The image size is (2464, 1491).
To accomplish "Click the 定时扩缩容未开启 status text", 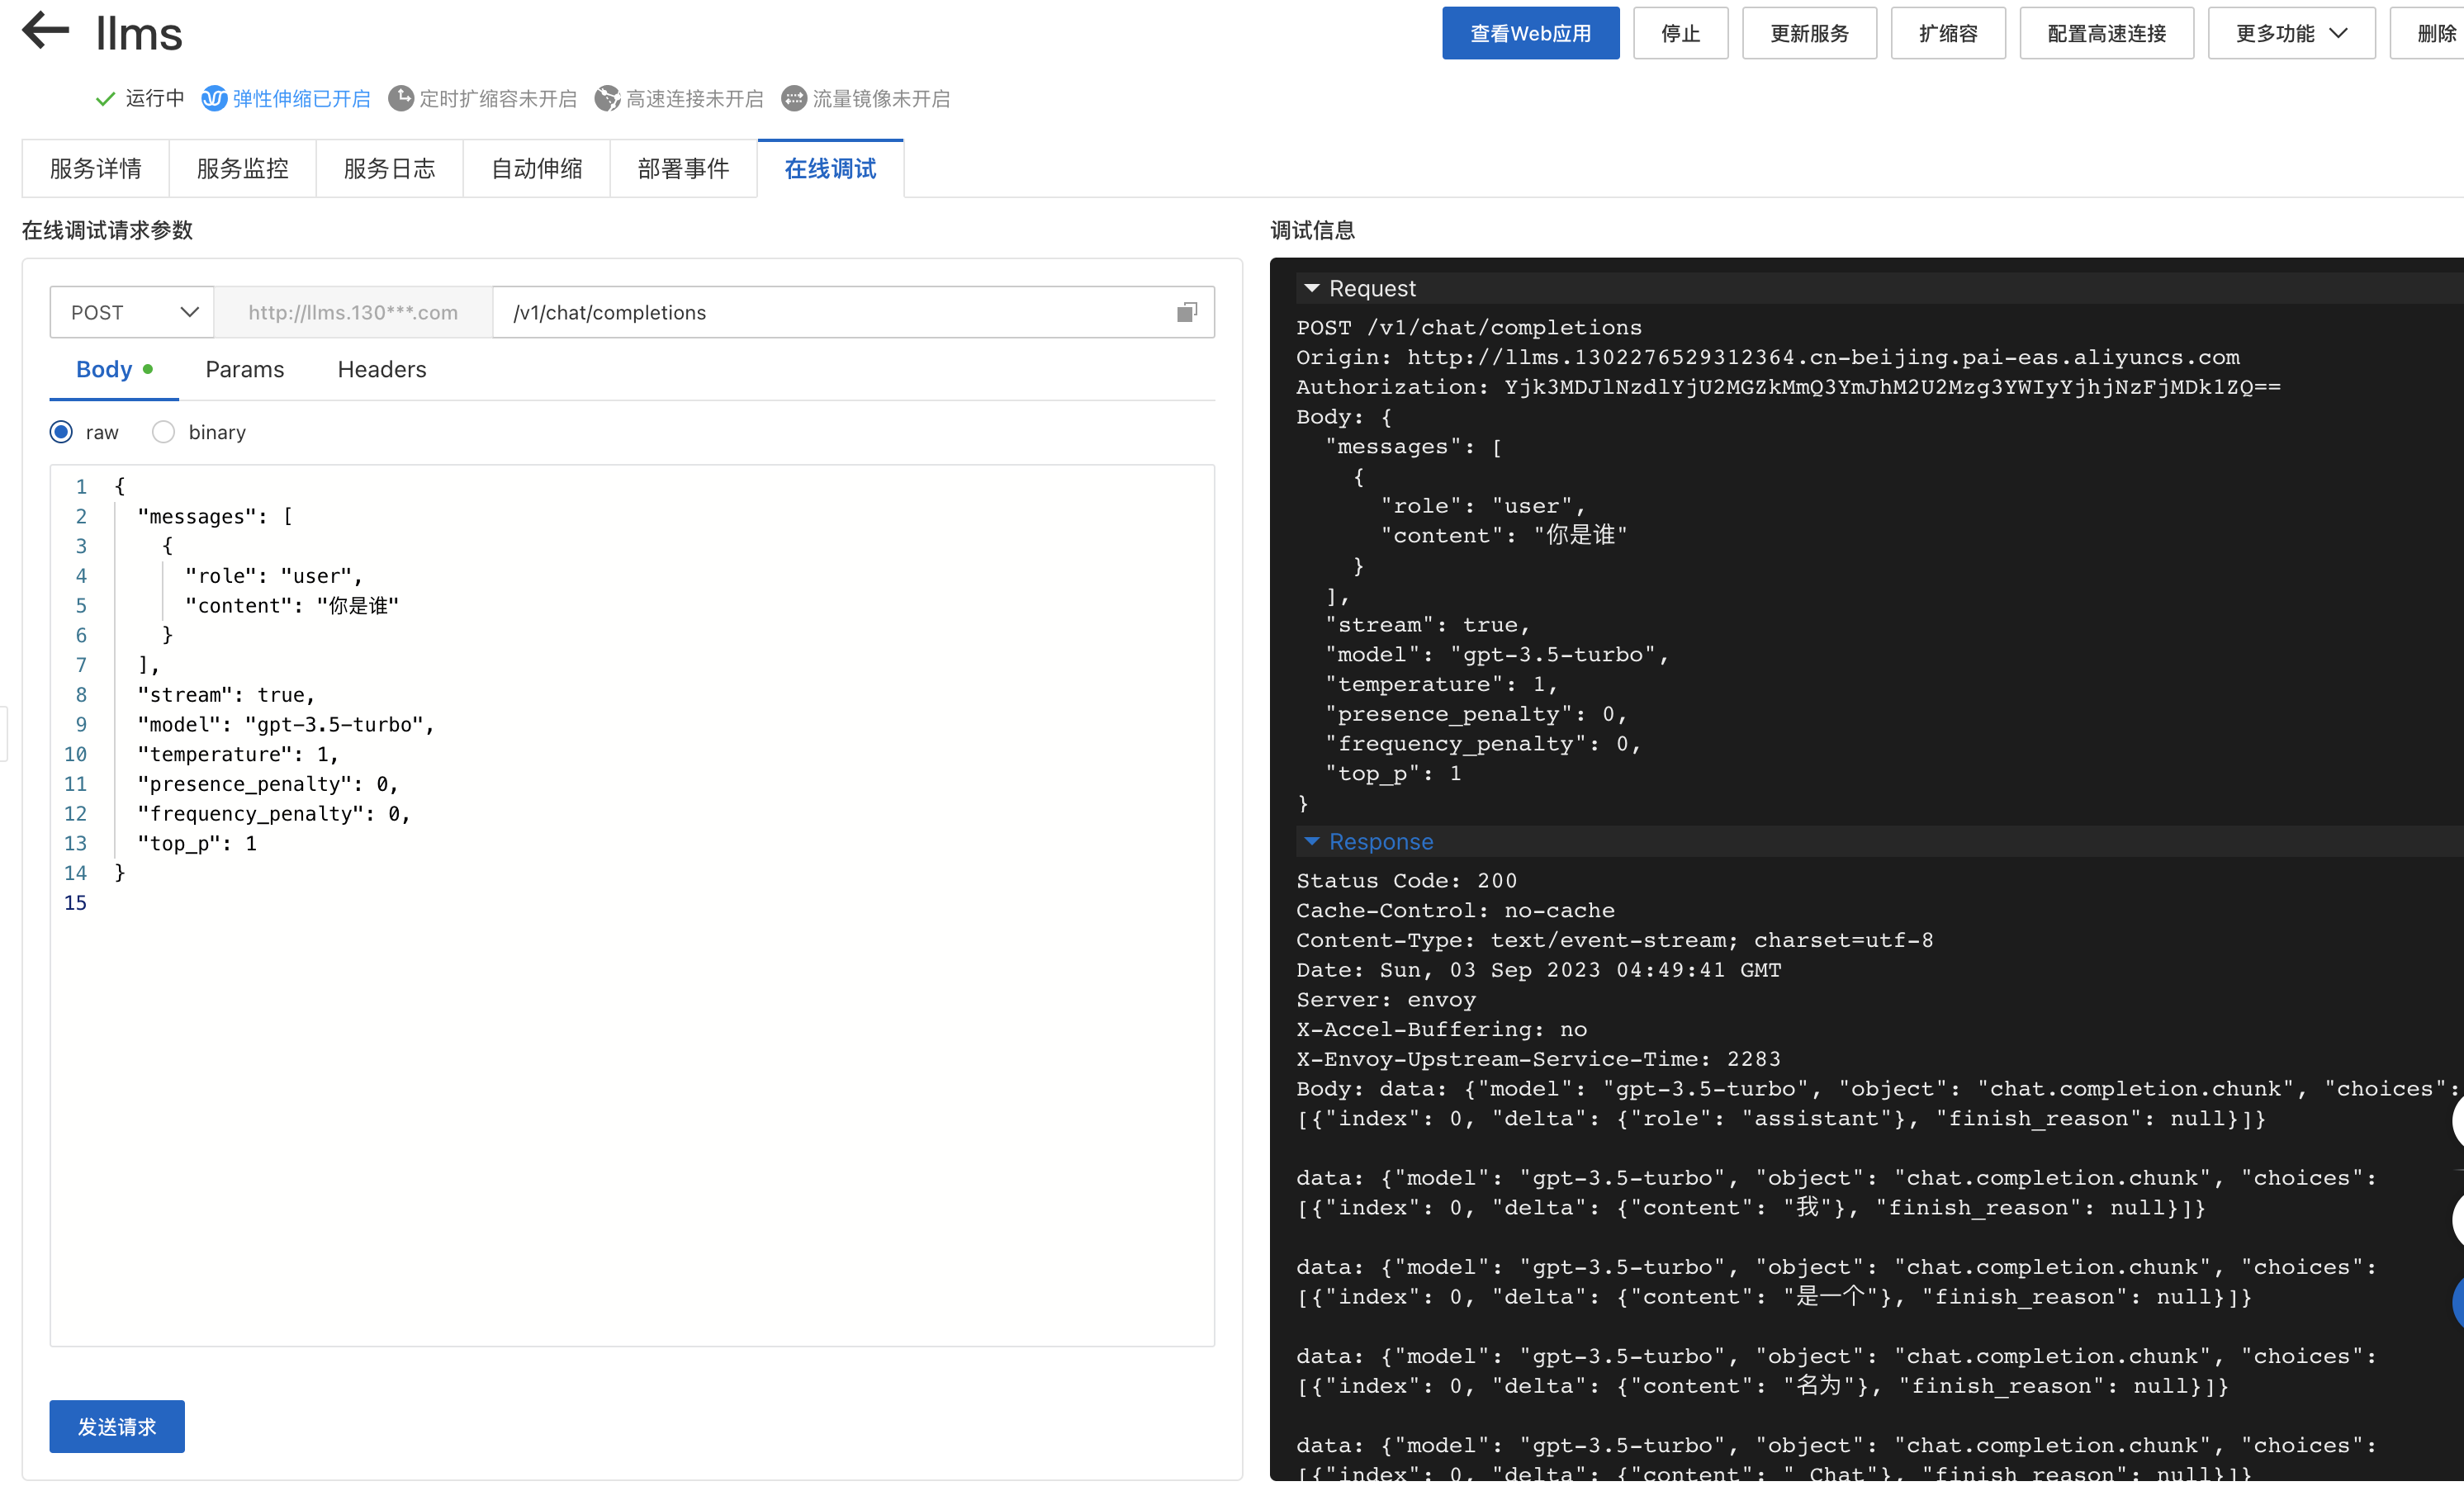I will tap(498, 98).
